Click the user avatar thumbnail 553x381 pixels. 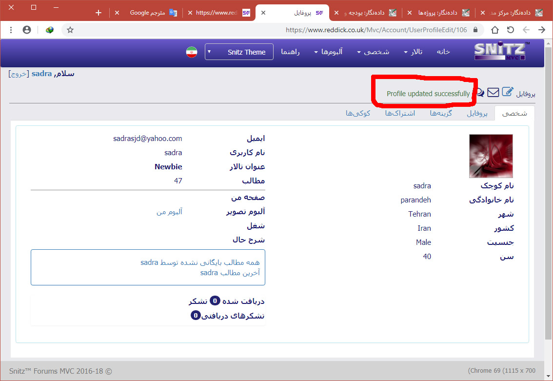(491, 156)
